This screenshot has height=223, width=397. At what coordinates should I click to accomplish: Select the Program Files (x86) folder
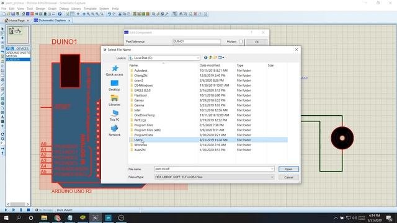[x=148, y=130]
